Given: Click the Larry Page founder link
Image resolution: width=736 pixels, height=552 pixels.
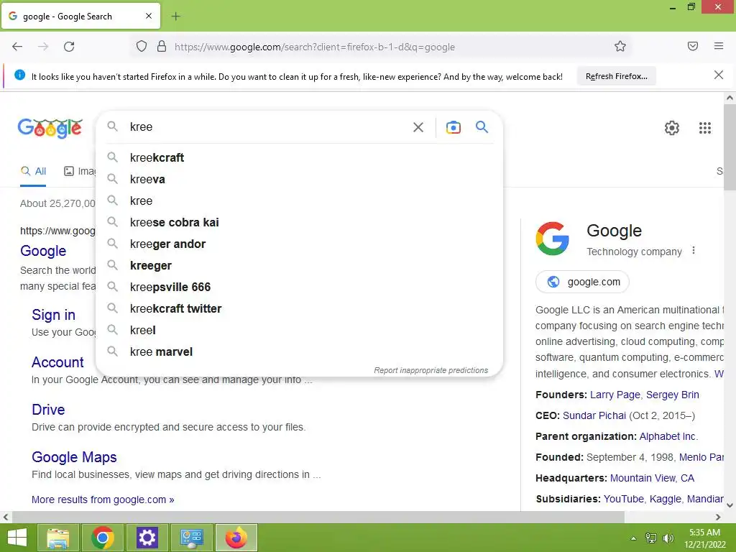Looking at the screenshot, I should [615, 395].
